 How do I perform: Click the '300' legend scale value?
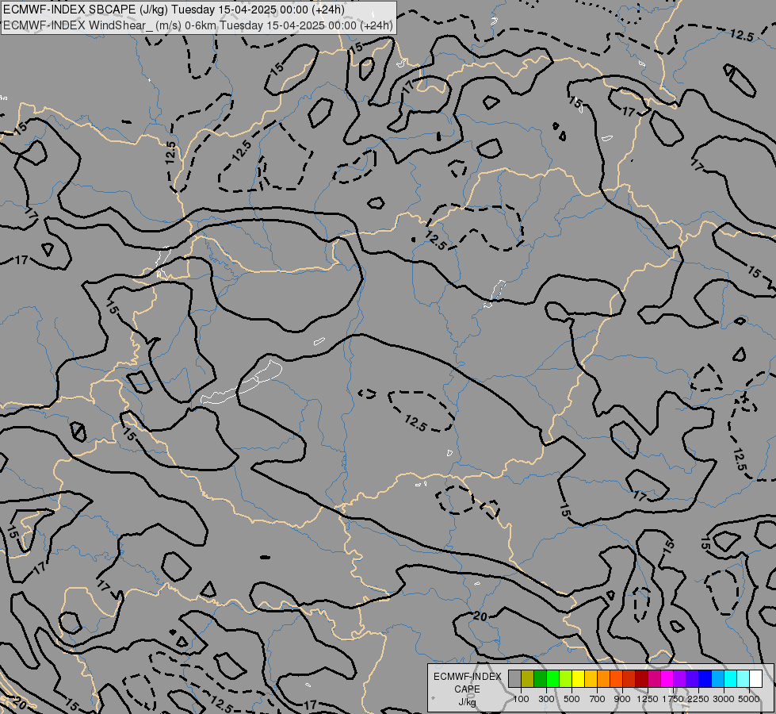(546, 699)
